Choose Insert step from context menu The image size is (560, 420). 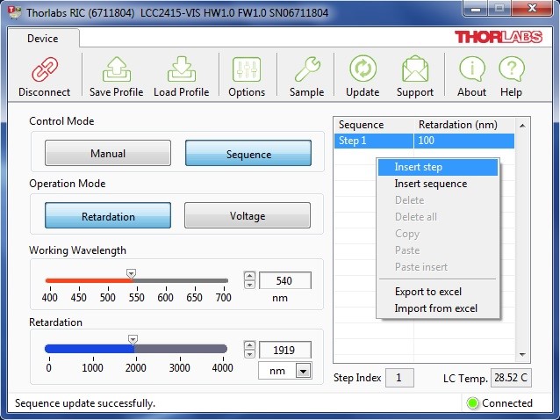point(419,167)
